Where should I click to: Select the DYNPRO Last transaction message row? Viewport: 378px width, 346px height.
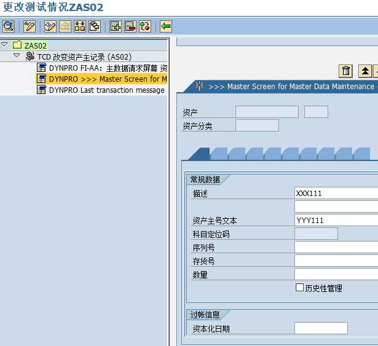[101, 90]
